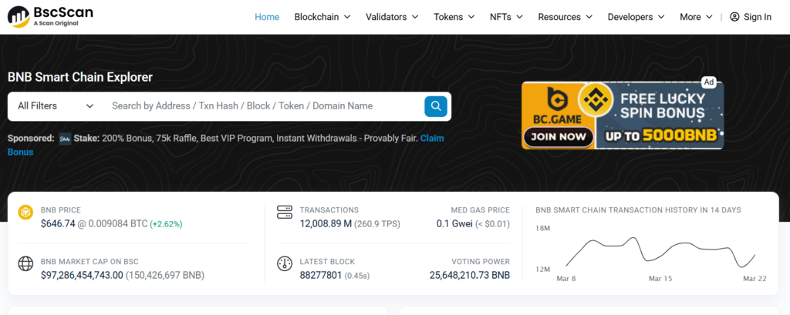Click the Ad label badge
The width and height of the screenshot is (790, 315).
click(x=709, y=82)
